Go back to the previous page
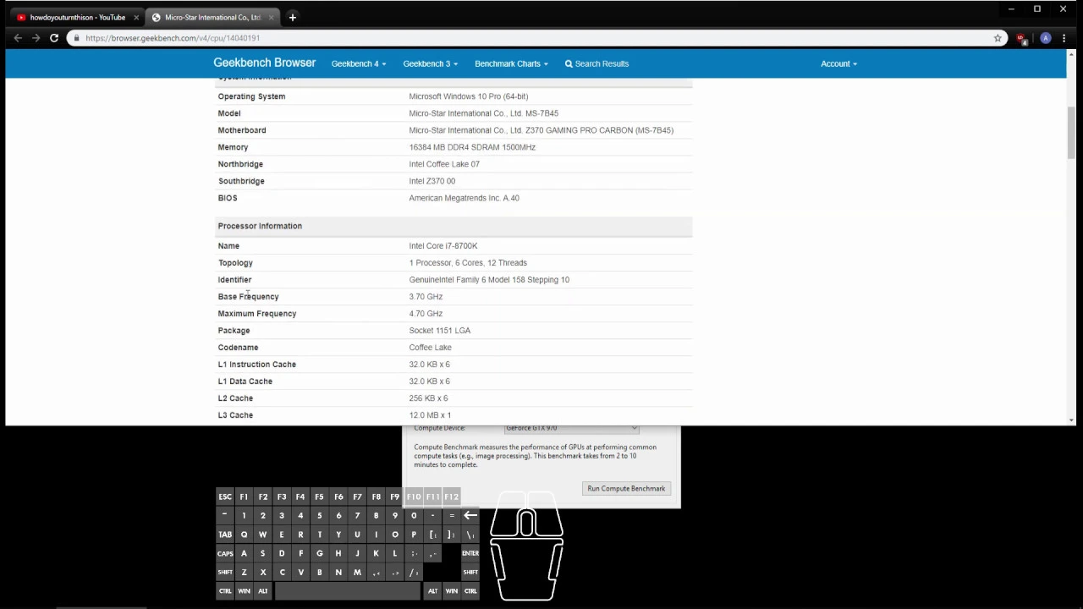Screen dimensions: 1083x609 [18, 38]
